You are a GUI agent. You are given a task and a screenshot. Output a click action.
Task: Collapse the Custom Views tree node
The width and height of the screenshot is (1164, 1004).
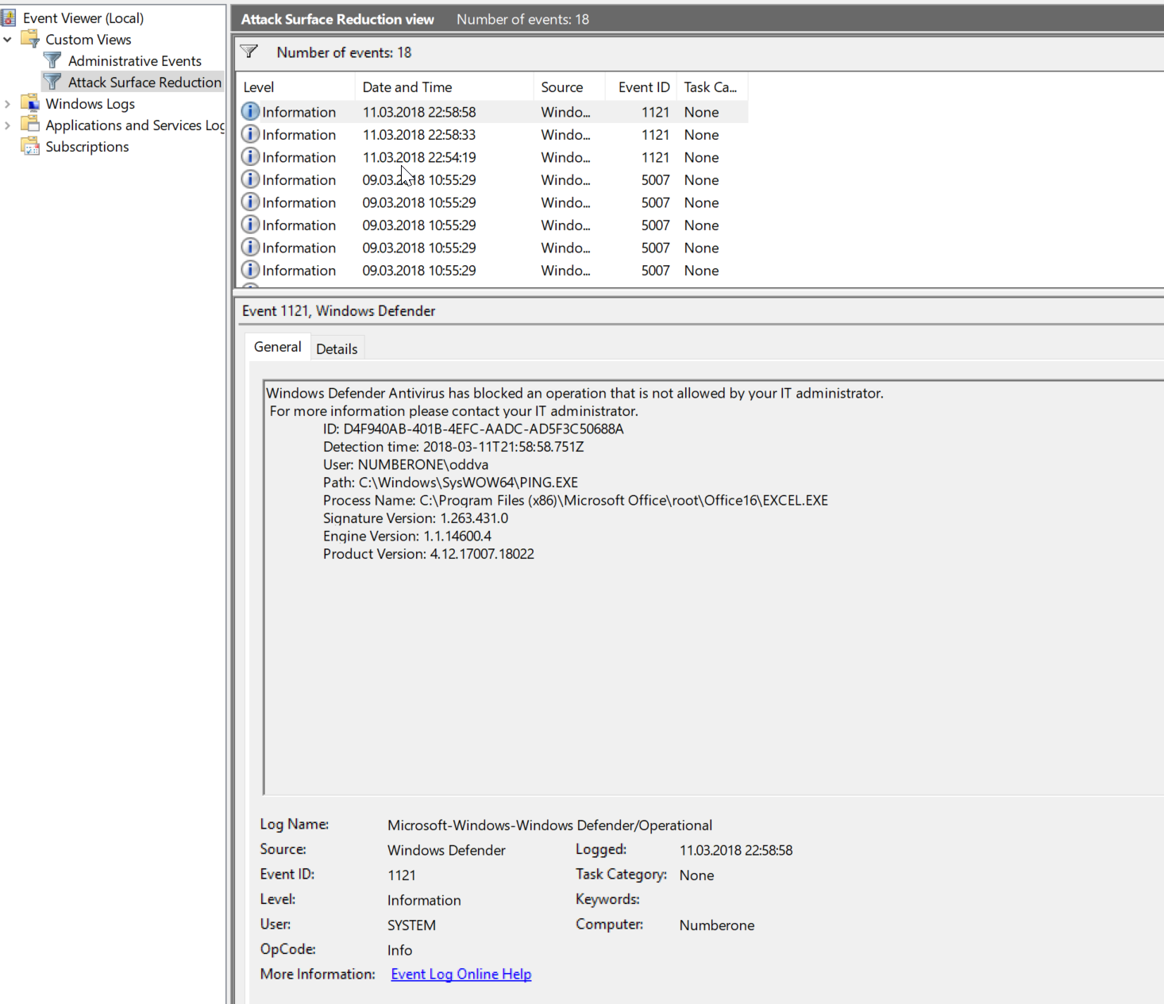8,39
